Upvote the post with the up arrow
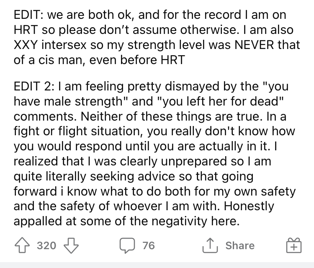Screen dimensions: 314x268 coord(22,245)
